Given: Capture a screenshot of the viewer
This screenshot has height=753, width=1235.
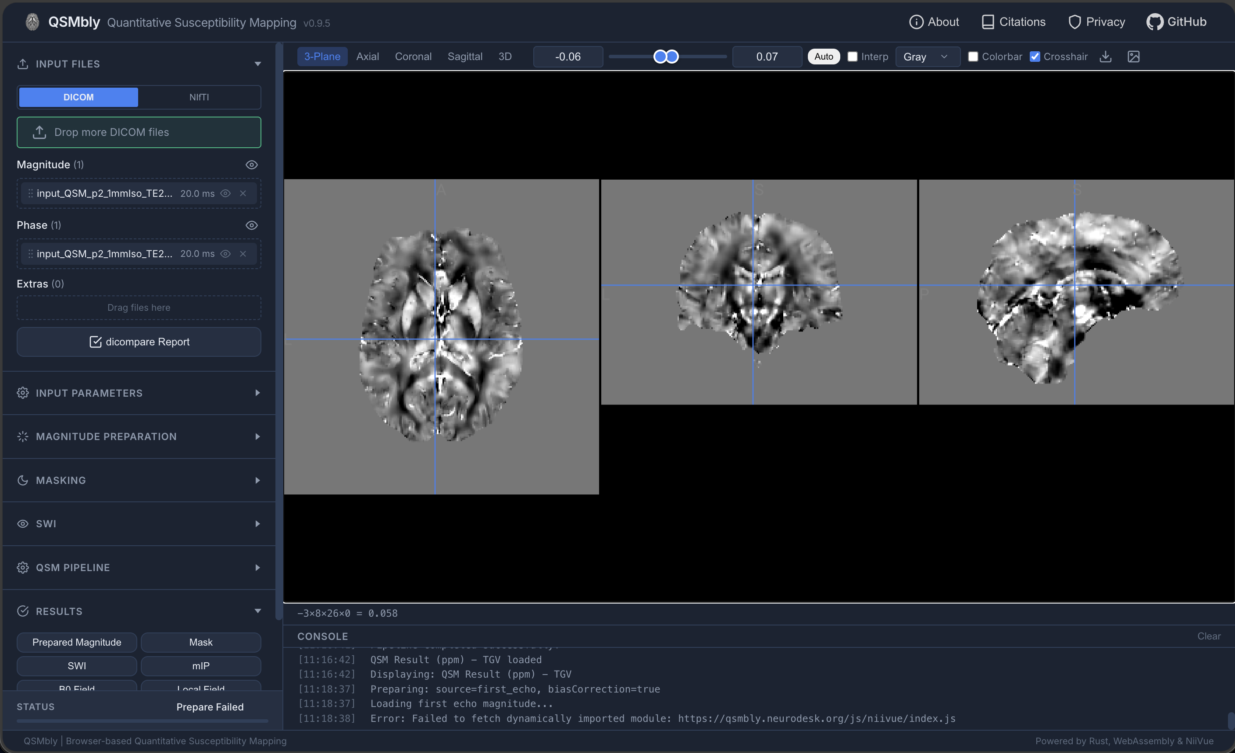Looking at the screenshot, I should pos(1134,56).
